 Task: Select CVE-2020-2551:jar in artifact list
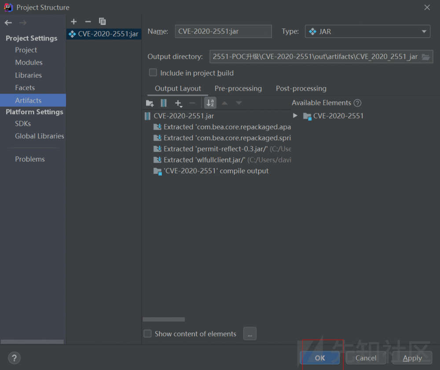click(104, 34)
